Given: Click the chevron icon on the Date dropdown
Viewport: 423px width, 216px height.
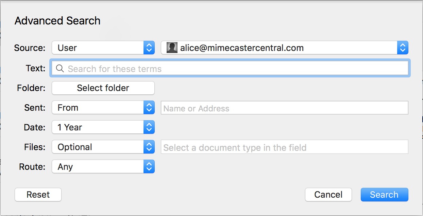Looking at the screenshot, I should (149, 127).
